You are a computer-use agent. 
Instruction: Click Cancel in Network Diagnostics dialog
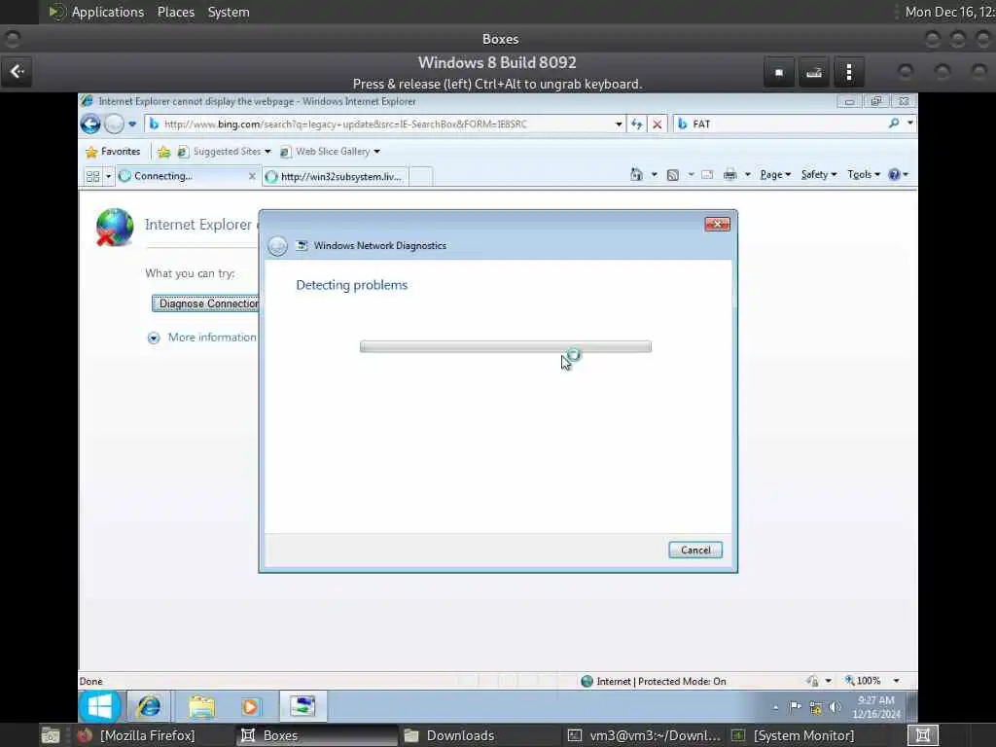(695, 551)
